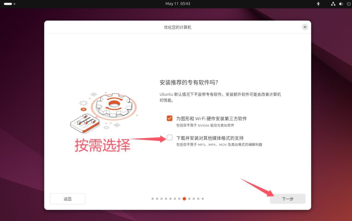The image size is (352, 221).
Task: Click the first page indicator dot
Action: point(153,199)
